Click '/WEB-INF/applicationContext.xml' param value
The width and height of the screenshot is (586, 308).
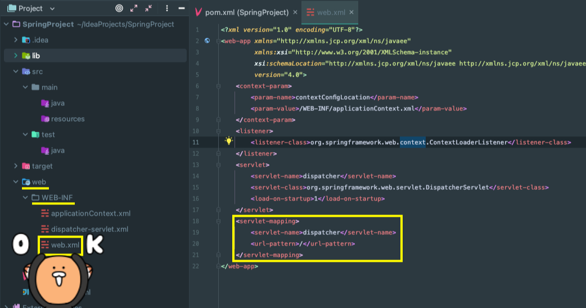pyautogui.click(x=357, y=109)
